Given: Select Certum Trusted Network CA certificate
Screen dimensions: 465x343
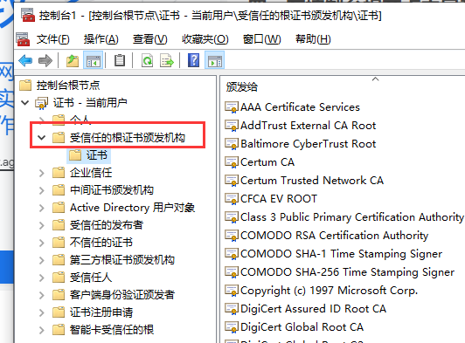Looking at the screenshot, I should click(x=312, y=181).
